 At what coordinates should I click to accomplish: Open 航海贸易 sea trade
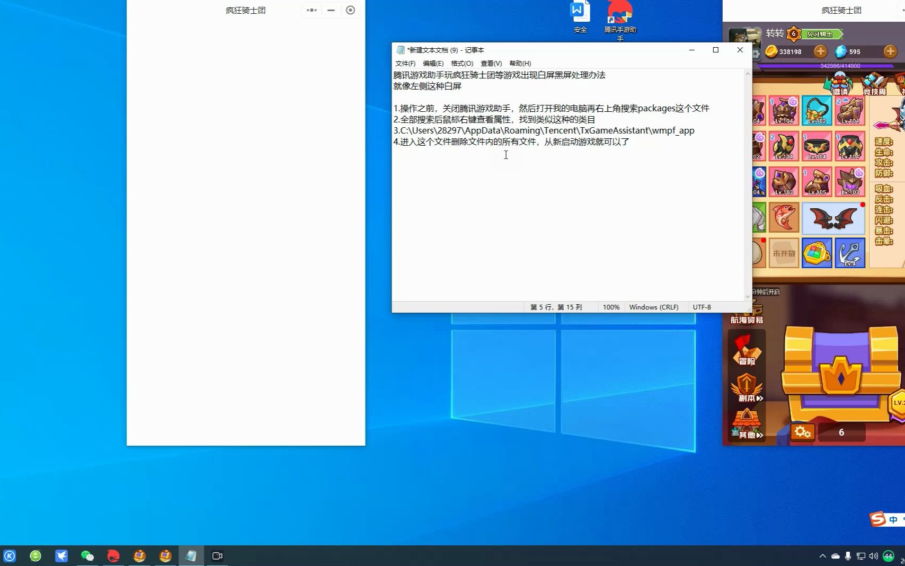point(747,314)
